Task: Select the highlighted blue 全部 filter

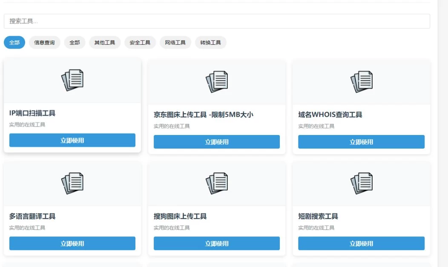Action: (x=14, y=43)
